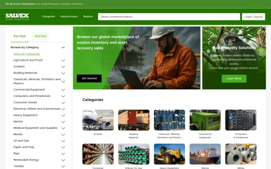Collapse the Browse by Category section

click(63, 47)
